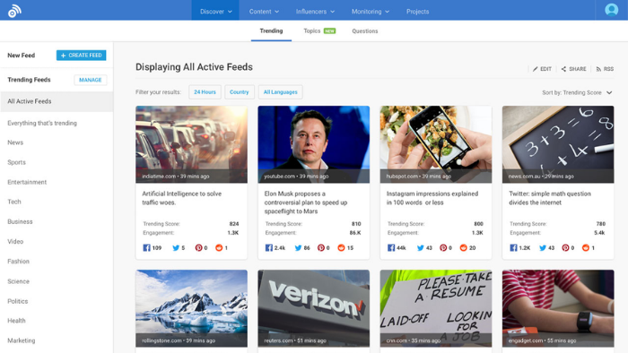The width and height of the screenshot is (628, 353).
Task: Select the 24 Hours filter
Action: click(205, 92)
